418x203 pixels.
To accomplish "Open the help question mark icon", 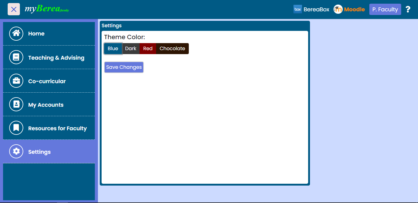I will coord(408,9).
